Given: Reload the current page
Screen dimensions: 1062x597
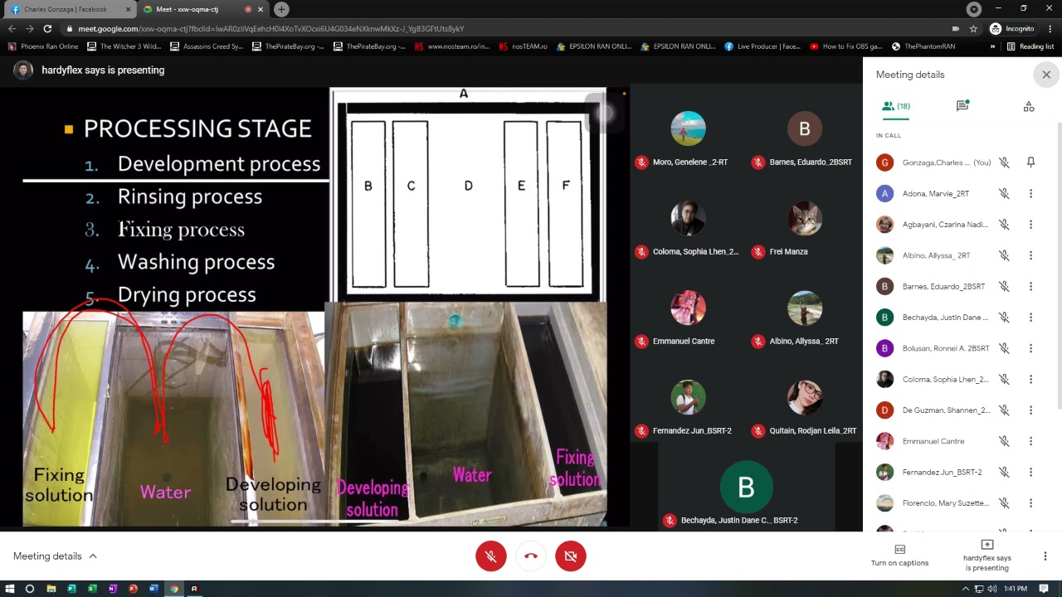Looking at the screenshot, I should 49,28.
